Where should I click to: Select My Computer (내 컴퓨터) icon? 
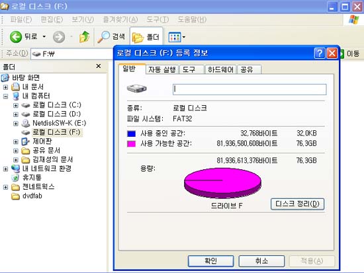[16, 96]
